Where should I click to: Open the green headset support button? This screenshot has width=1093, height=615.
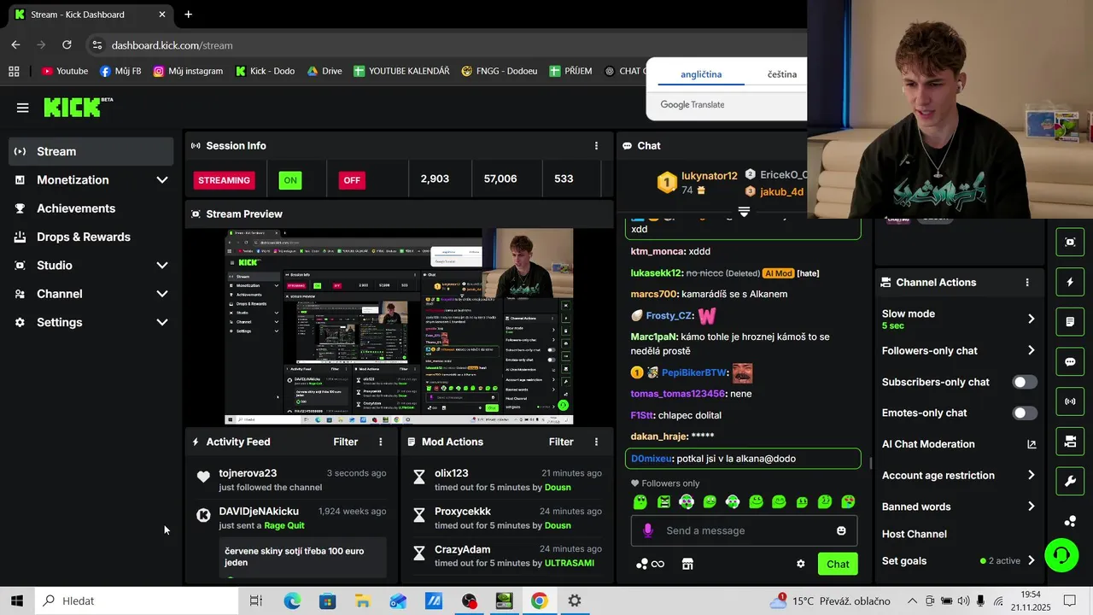[1061, 555]
